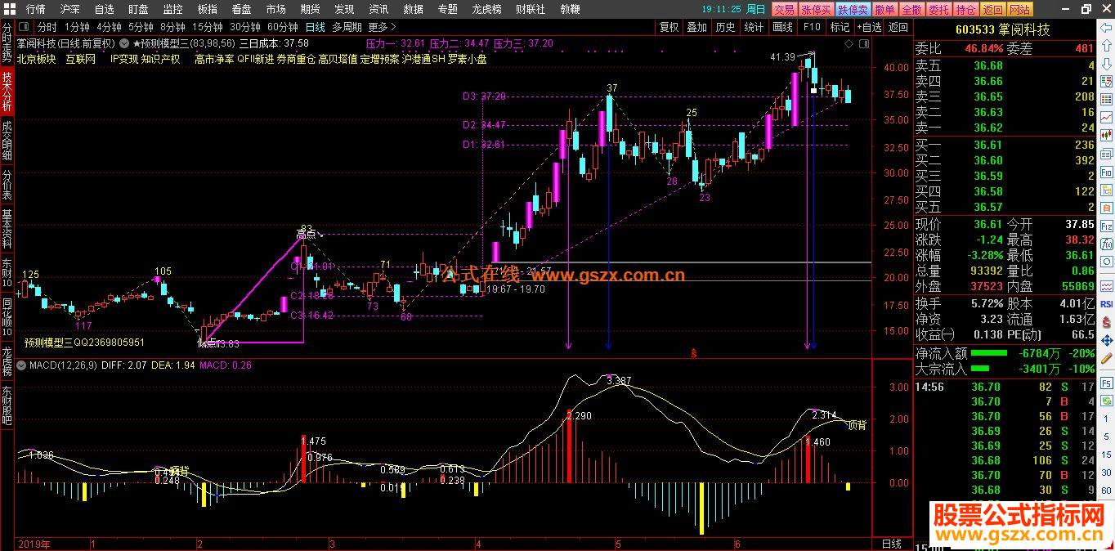Screen dimensions: 1115x551
Task: Expand the dropdown arrow beside 掌阅科技 title
Action: pyautogui.click(x=123, y=43)
